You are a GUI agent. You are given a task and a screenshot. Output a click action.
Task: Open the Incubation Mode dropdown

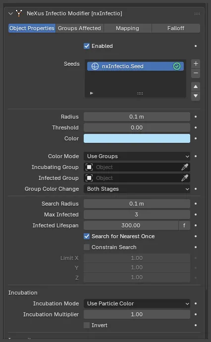[137, 303]
